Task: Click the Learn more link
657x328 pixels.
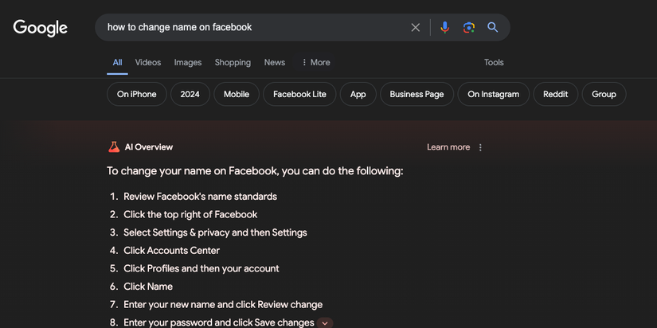Action: click(x=448, y=147)
